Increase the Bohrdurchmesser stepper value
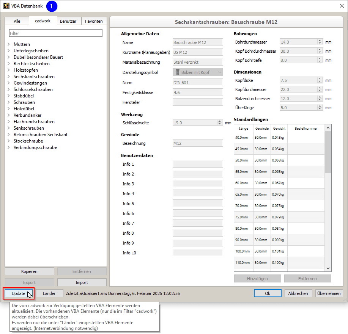Screen dimensions: 348x334 pos(320,41)
